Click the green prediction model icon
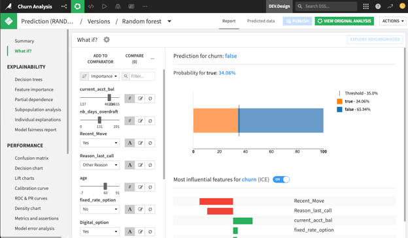Screen dimensions: 408x238 [8, 21]
